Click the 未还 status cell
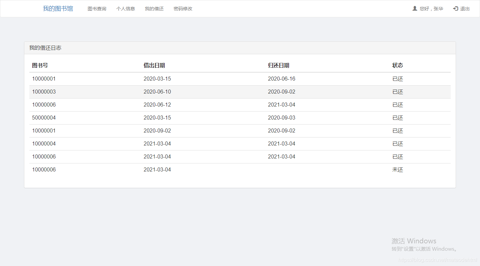Screen dimensions: 480x266 [398, 170]
